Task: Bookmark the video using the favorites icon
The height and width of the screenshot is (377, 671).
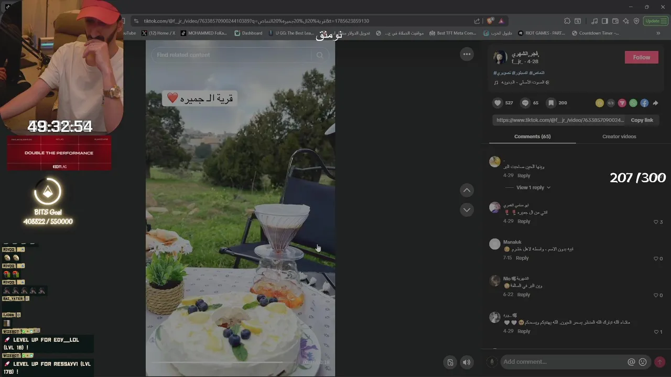Action: pyautogui.click(x=551, y=103)
